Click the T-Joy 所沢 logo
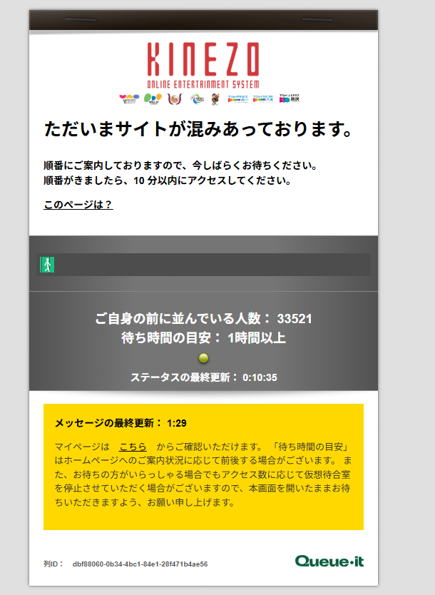The height and width of the screenshot is (595, 435). point(290,98)
